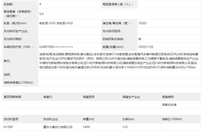Click the 前悬/后悬(mm) label
The image size is (202, 133).
point(113,47)
